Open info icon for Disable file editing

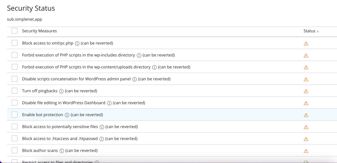pos(109,103)
